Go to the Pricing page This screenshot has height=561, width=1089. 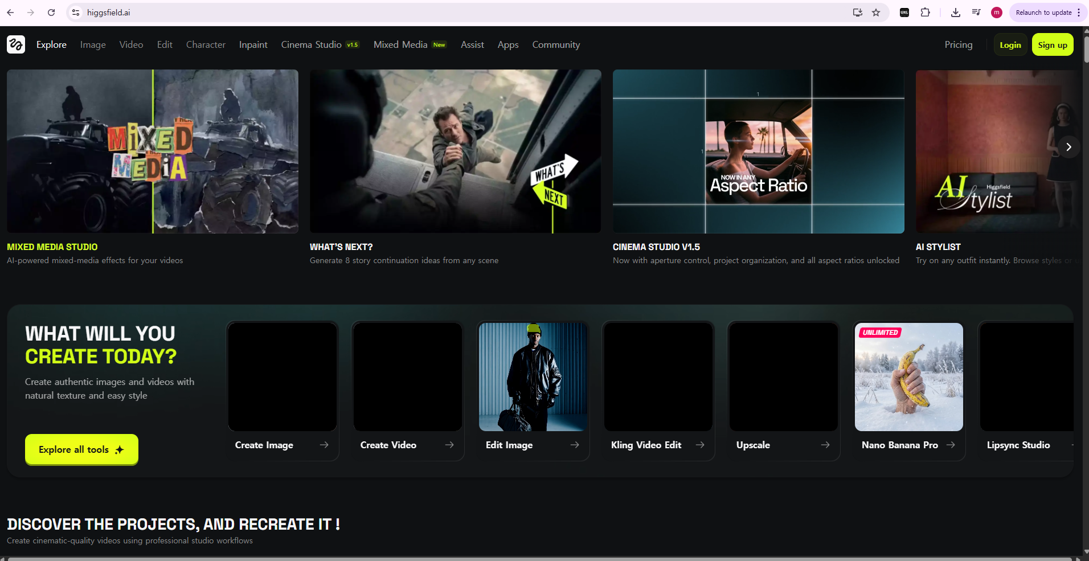click(959, 44)
